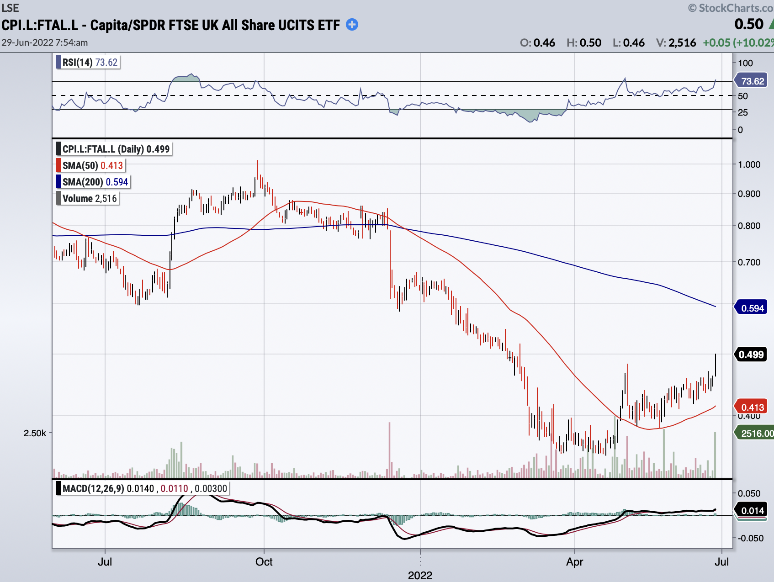774x582 pixels.
Task: Click the 0.800 price axis label
Action: point(749,226)
